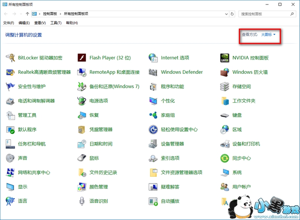Open the 设备和打印机 printer icon

tap(225, 144)
